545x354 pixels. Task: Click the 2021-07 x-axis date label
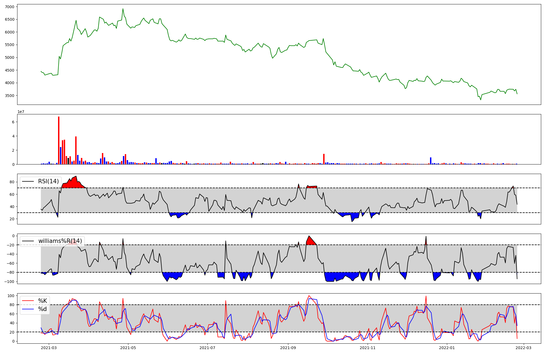tap(208, 348)
